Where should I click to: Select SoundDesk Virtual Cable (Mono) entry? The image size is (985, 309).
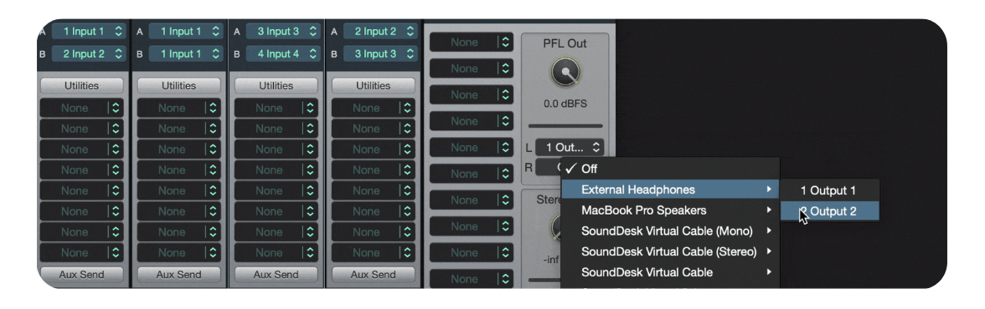[x=670, y=230]
